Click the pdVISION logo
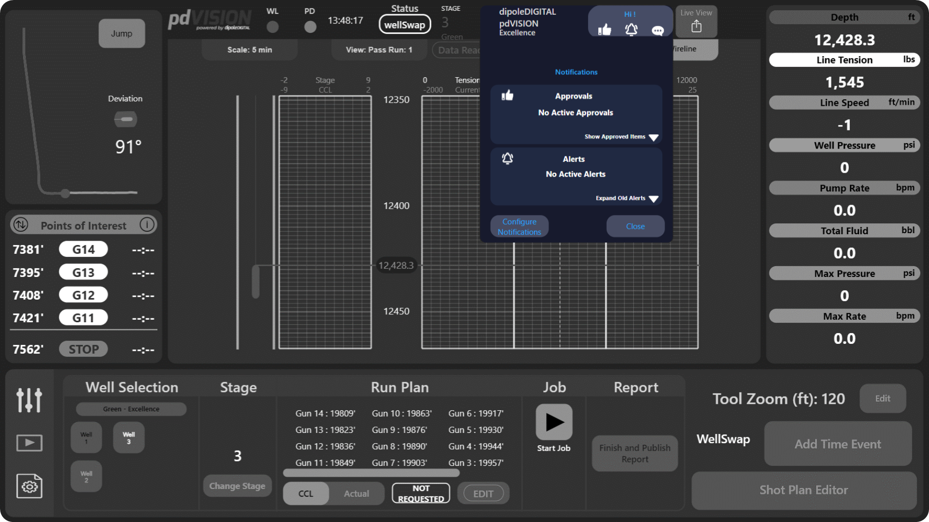This screenshot has height=522, width=929. click(x=210, y=20)
